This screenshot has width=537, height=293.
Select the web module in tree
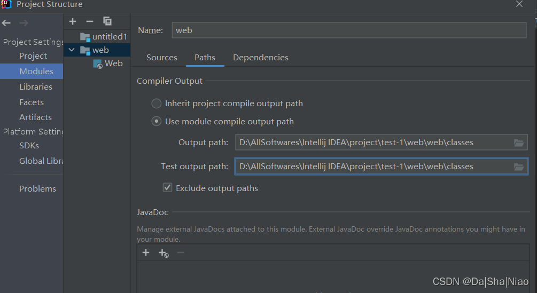tap(97, 50)
